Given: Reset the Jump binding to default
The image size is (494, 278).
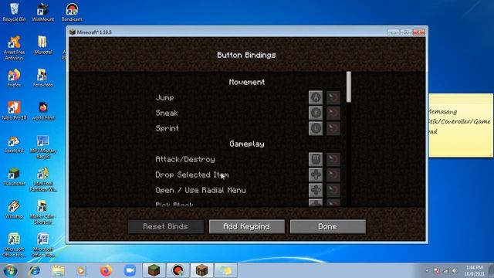Looking at the screenshot, I should tap(333, 97).
